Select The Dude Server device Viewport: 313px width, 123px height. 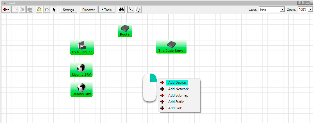pos(171,47)
